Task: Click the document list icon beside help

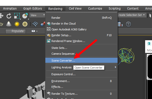Action: pos(120,24)
